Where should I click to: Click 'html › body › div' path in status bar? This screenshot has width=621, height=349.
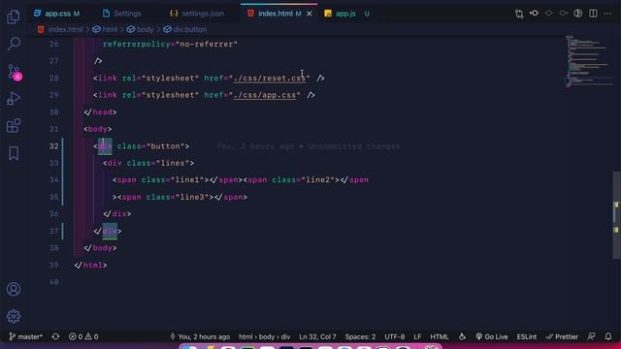tap(264, 336)
